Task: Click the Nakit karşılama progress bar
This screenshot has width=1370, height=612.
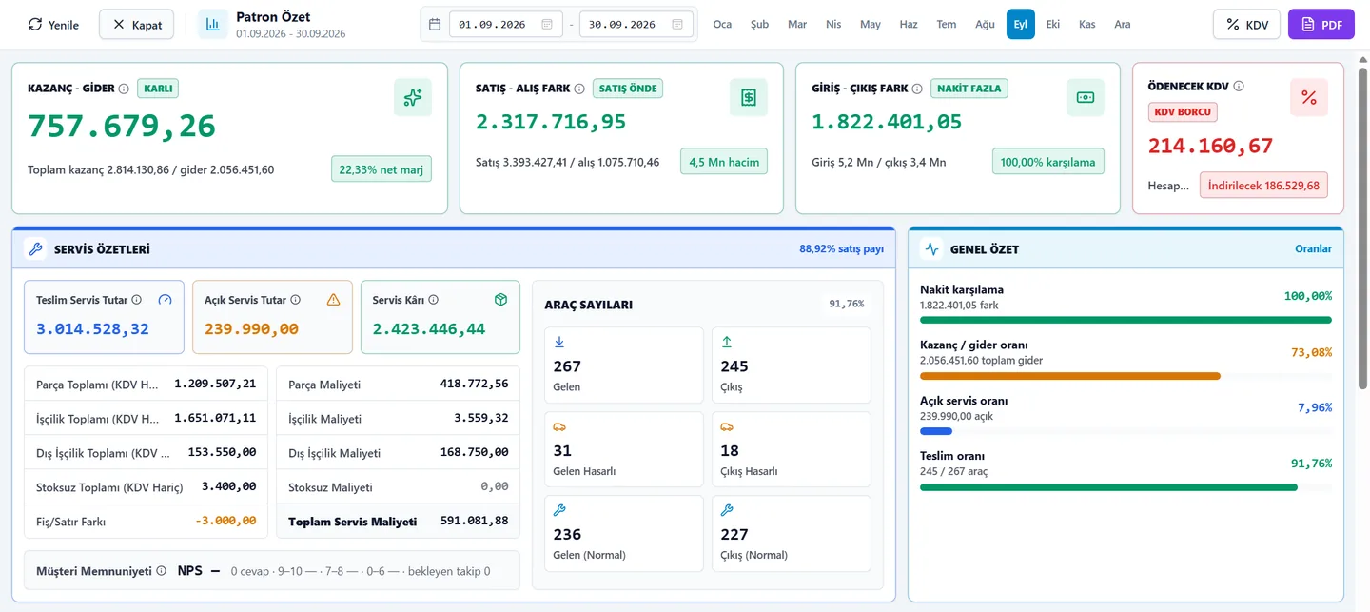Action: click(1126, 320)
